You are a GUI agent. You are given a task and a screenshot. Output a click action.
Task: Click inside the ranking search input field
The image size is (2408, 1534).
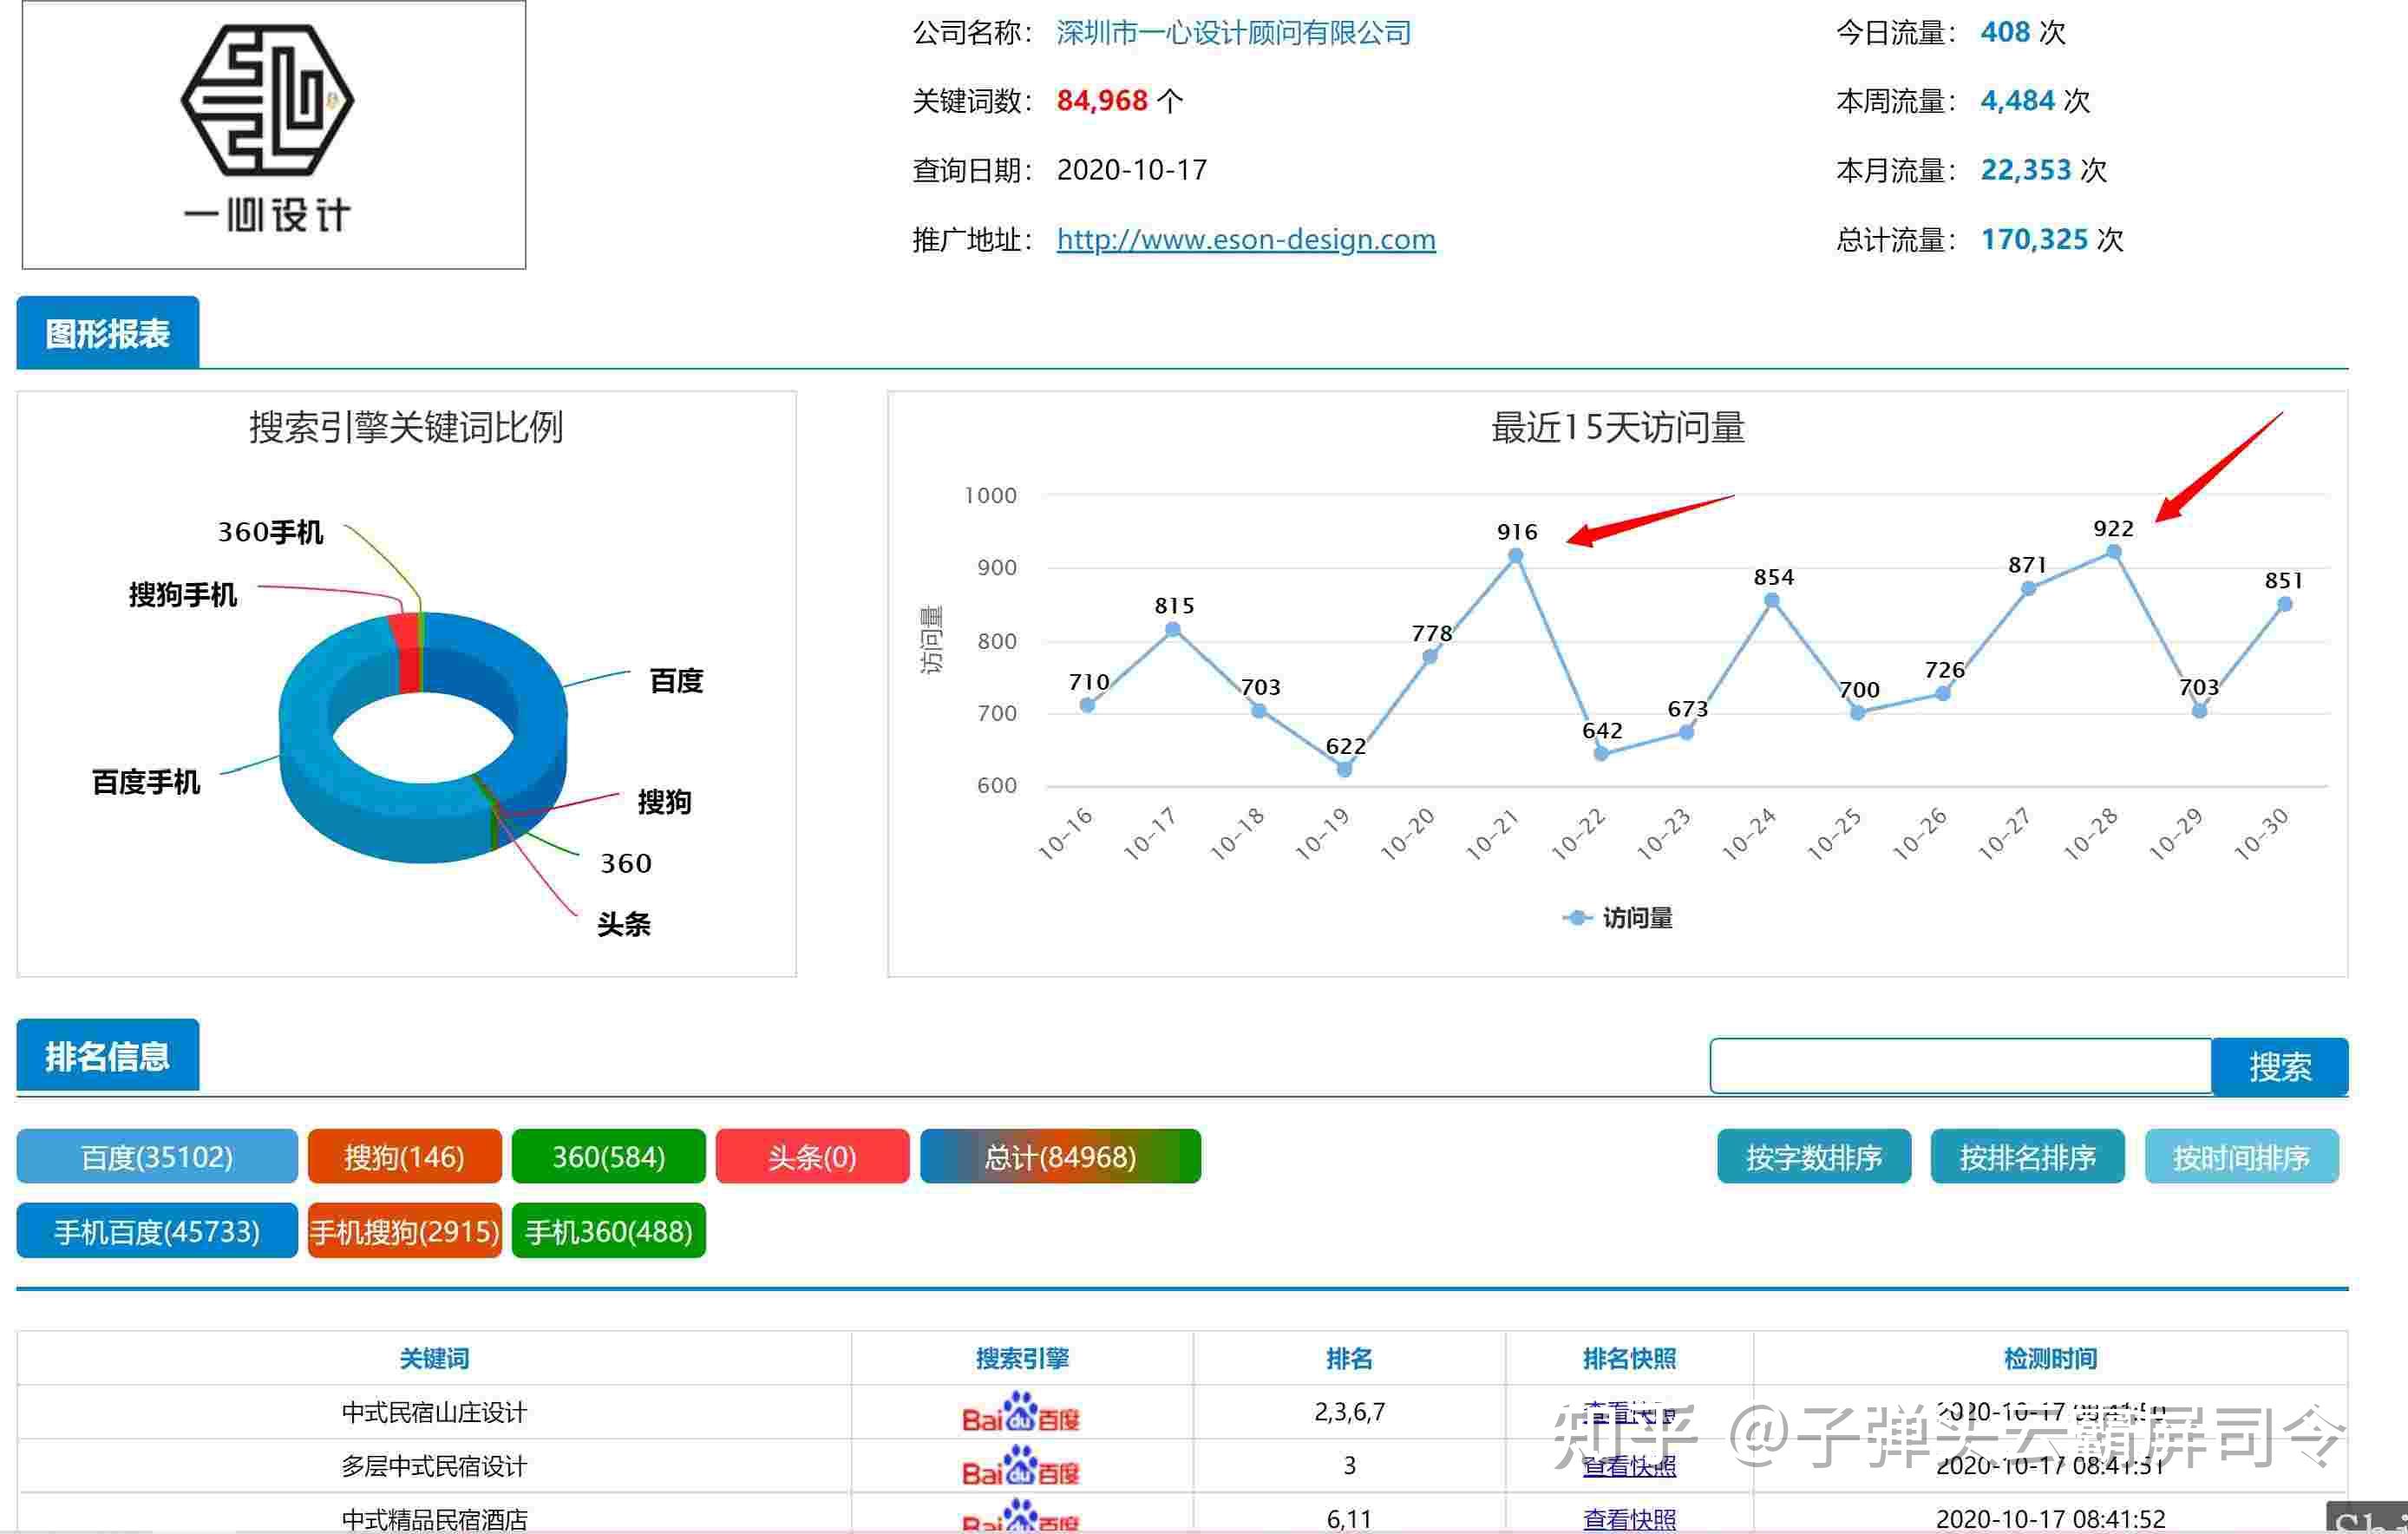click(1959, 1066)
